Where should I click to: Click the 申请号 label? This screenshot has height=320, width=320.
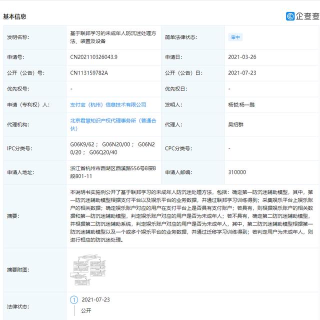point(15,57)
